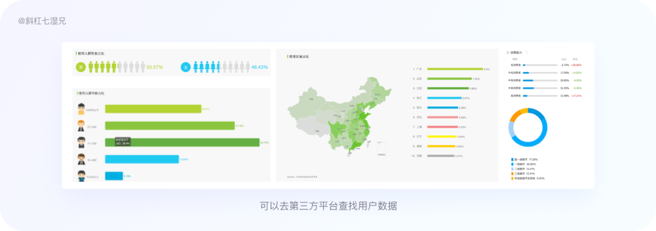The height and width of the screenshot is (231, 656).
Task: Click the 中低消费者 progress bar
Action: (x=540, y=73)
